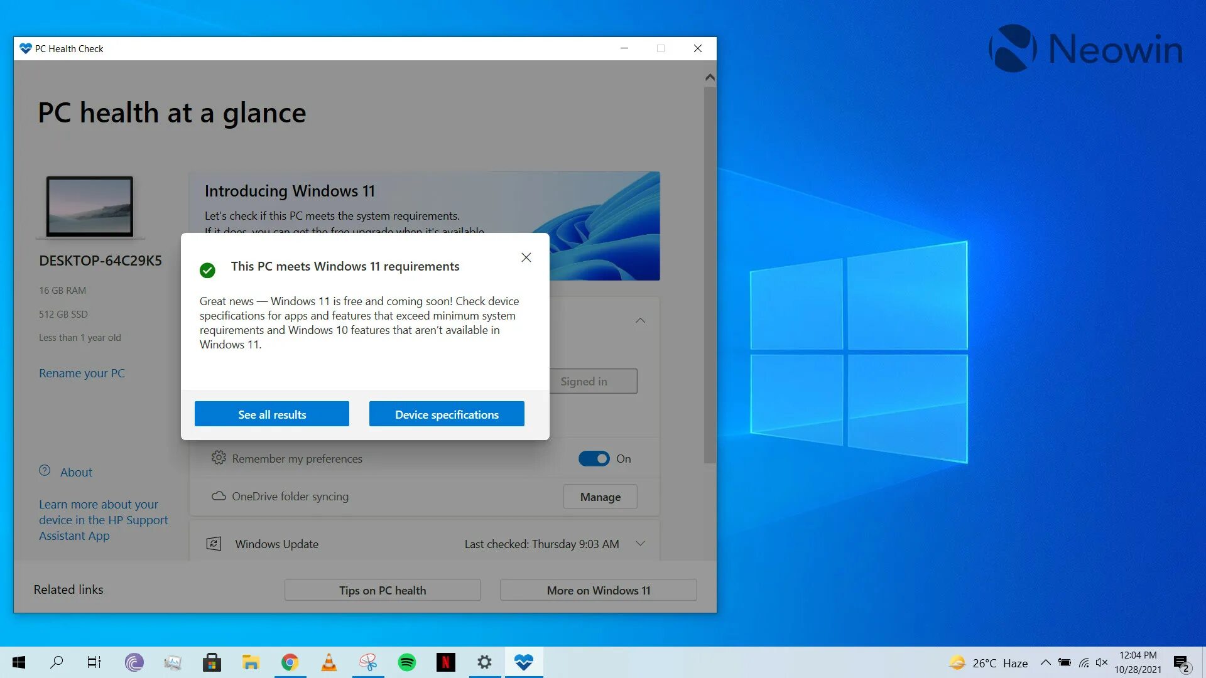
Task: Open VLC media player from taskbar
Action: [x=328, y=662]
